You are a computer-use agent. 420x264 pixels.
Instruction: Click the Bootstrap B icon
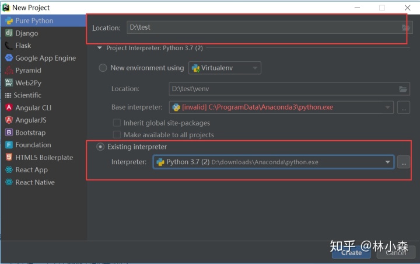pyautogui.click(x=9, y=132)
